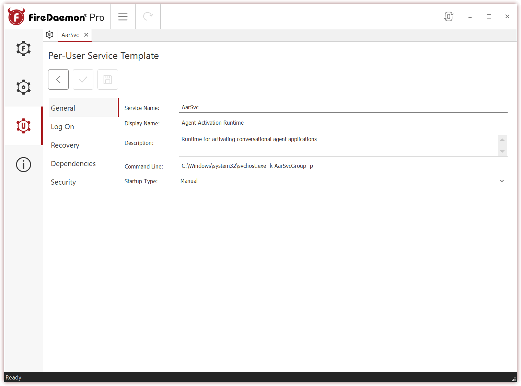Open FireDaemon services view in sidebar
The image size is (521, 386).
point(23,48)
